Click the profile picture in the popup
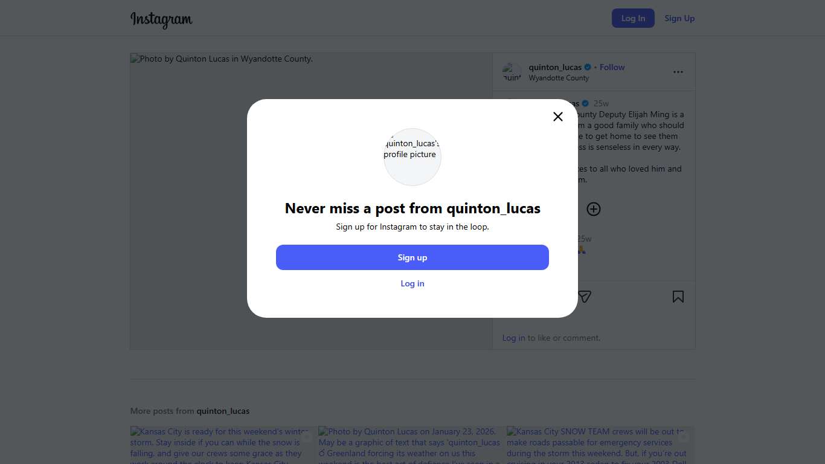This screenshot has width=825, height=464. point(412,156)
